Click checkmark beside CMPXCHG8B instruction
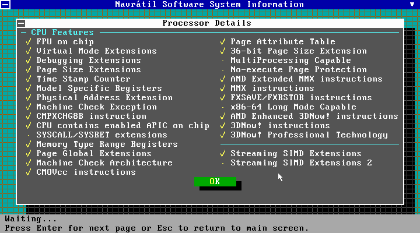 click(29, 116)
